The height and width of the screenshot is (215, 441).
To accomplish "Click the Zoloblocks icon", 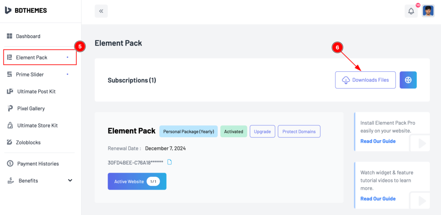I will pyautogui.click(x=10, y=142).
